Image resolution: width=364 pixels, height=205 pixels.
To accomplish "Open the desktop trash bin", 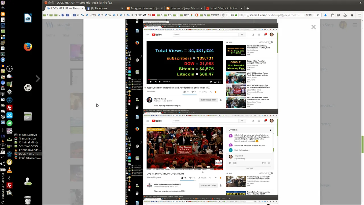I will click(28, 200).
